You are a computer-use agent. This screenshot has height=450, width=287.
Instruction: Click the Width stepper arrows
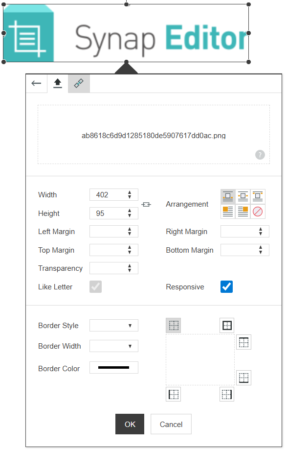[x=130, y=195]
